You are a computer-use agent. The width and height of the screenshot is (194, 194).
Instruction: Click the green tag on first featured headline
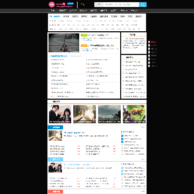(84, 35)
